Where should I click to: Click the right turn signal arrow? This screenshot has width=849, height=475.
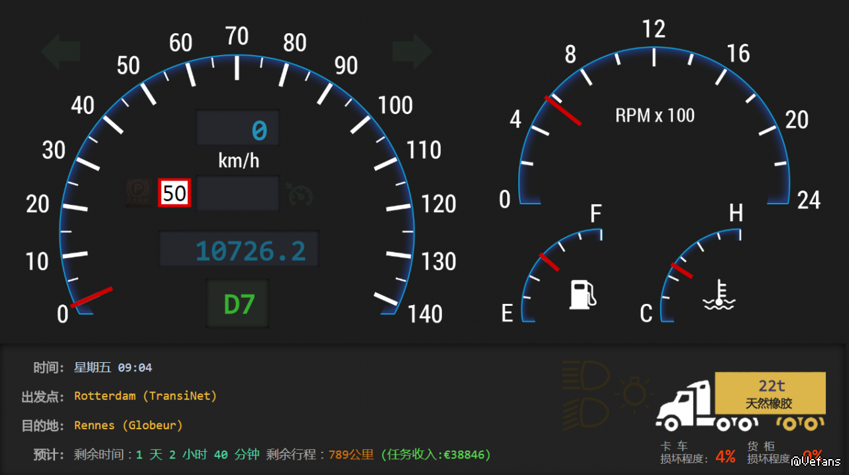point(412,51)
